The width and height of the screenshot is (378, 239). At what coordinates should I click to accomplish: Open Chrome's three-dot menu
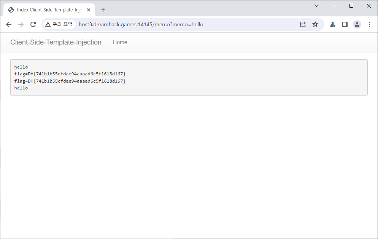tap(369, 24)
